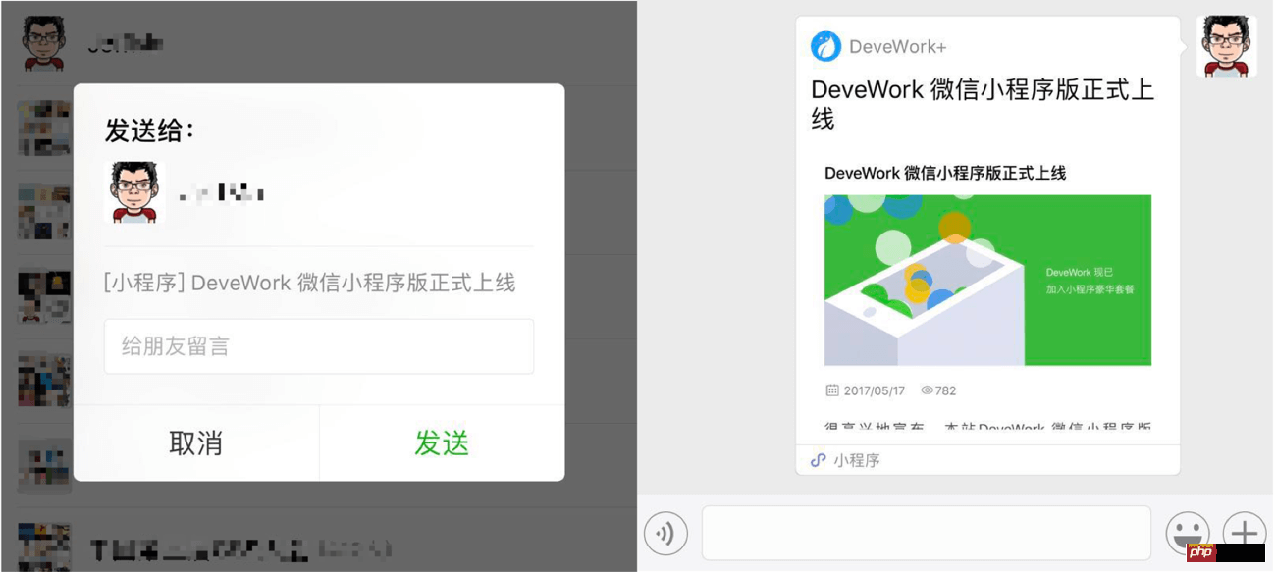Tap the card title DeveWork 微信小程序版正式上线
This screenshot has width=1276, height=572.
tap(983, 104)
